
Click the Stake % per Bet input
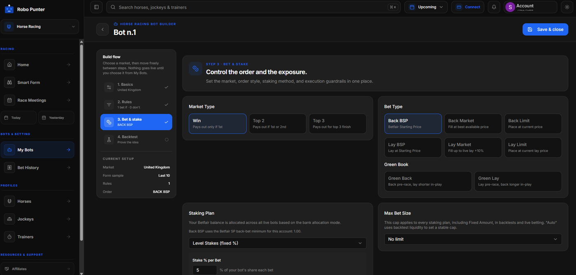(x=205, y=270)
